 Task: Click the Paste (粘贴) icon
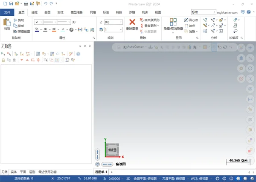pyautogui.click(x=7, y=22)
